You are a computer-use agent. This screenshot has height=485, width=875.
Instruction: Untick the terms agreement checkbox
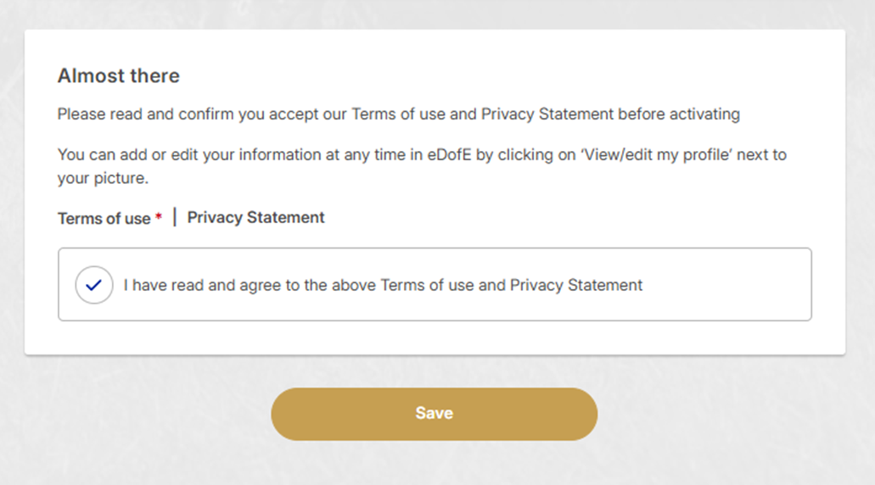(94, 285)
